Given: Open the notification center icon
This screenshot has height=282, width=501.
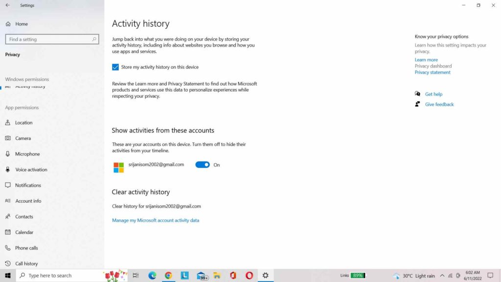Looking at the screenshot, I should 490,276.
